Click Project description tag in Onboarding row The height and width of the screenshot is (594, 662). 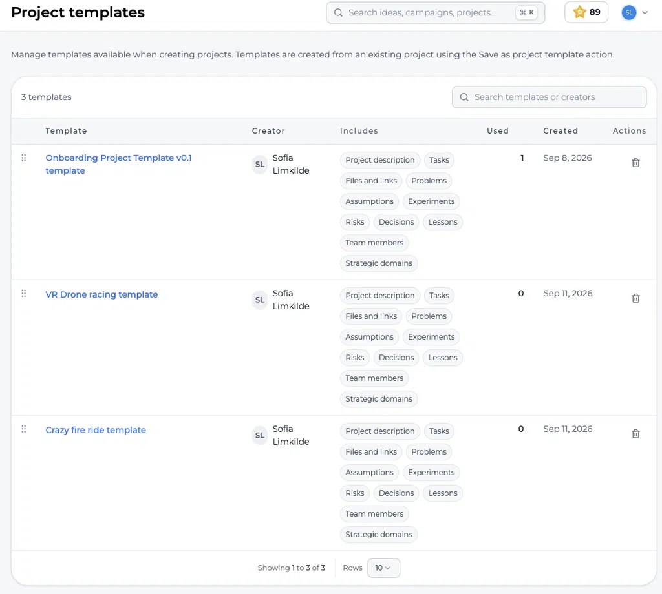click(380, 160)
